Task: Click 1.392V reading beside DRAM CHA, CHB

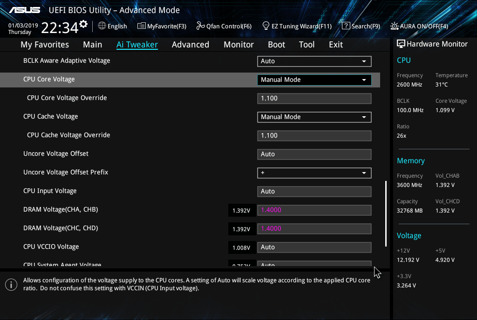Action: (242, 210)
